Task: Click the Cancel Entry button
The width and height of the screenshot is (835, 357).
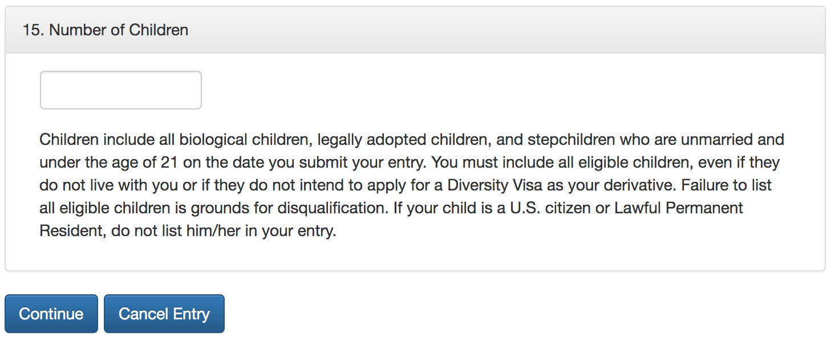Action: (164, 314)
